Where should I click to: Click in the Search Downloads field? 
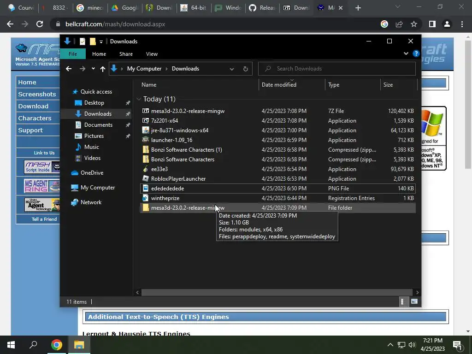point(337,69)
